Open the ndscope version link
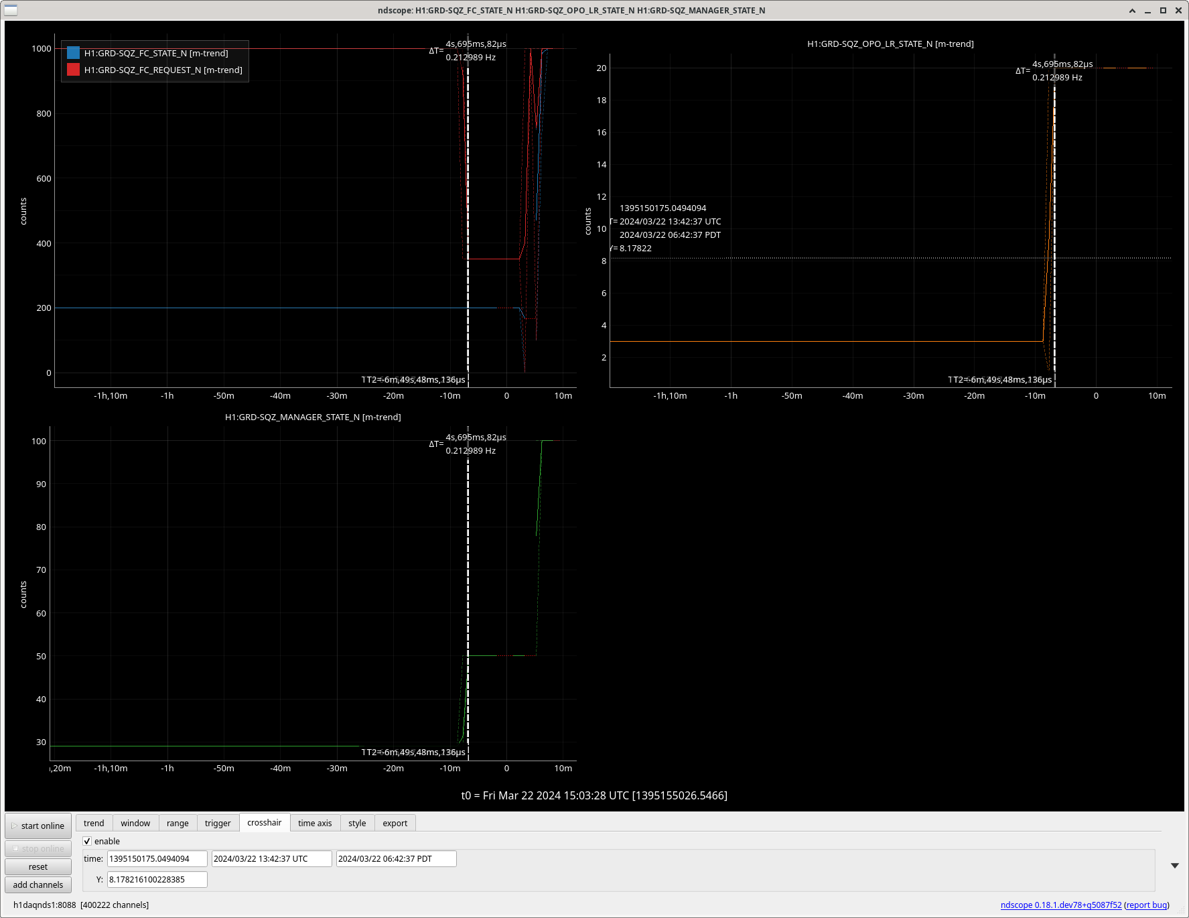The image size is (1189, 918). 1060,905
